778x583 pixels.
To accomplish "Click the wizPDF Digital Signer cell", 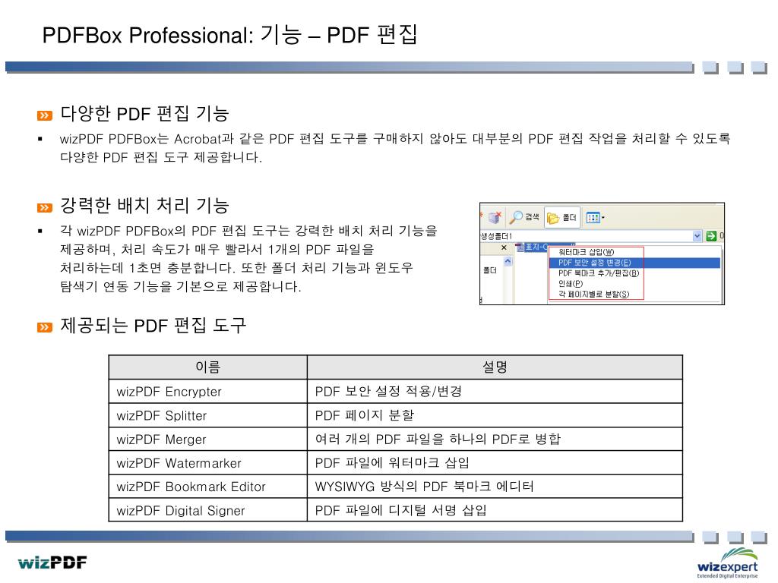I will point(208,510).
